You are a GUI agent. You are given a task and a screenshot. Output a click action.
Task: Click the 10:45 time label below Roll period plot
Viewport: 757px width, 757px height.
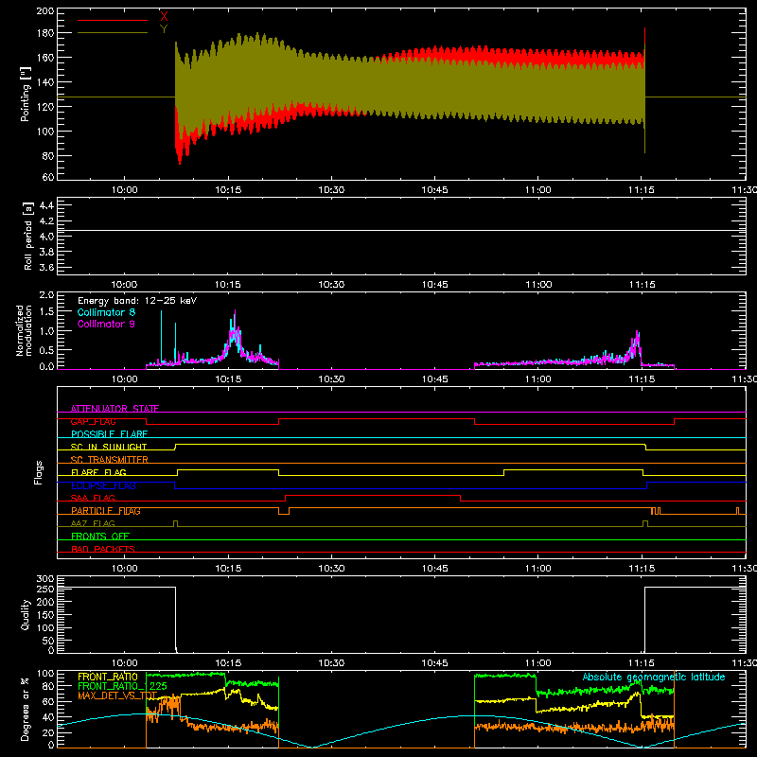(x=435, y=285)
